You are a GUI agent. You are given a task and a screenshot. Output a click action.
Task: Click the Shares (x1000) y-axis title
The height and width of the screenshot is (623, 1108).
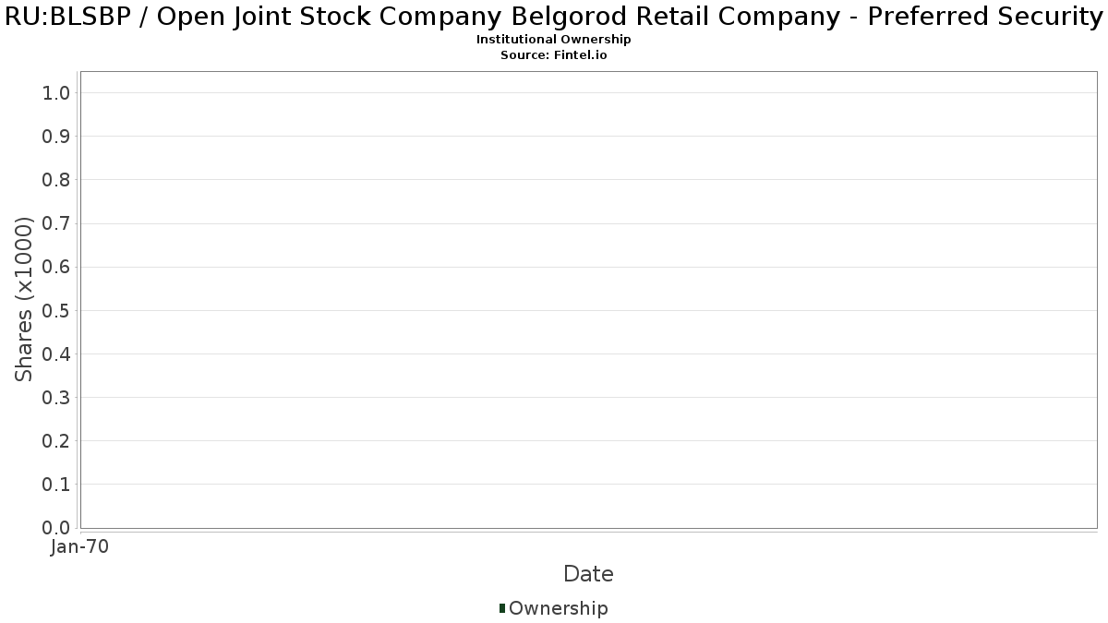coord(25,299)
